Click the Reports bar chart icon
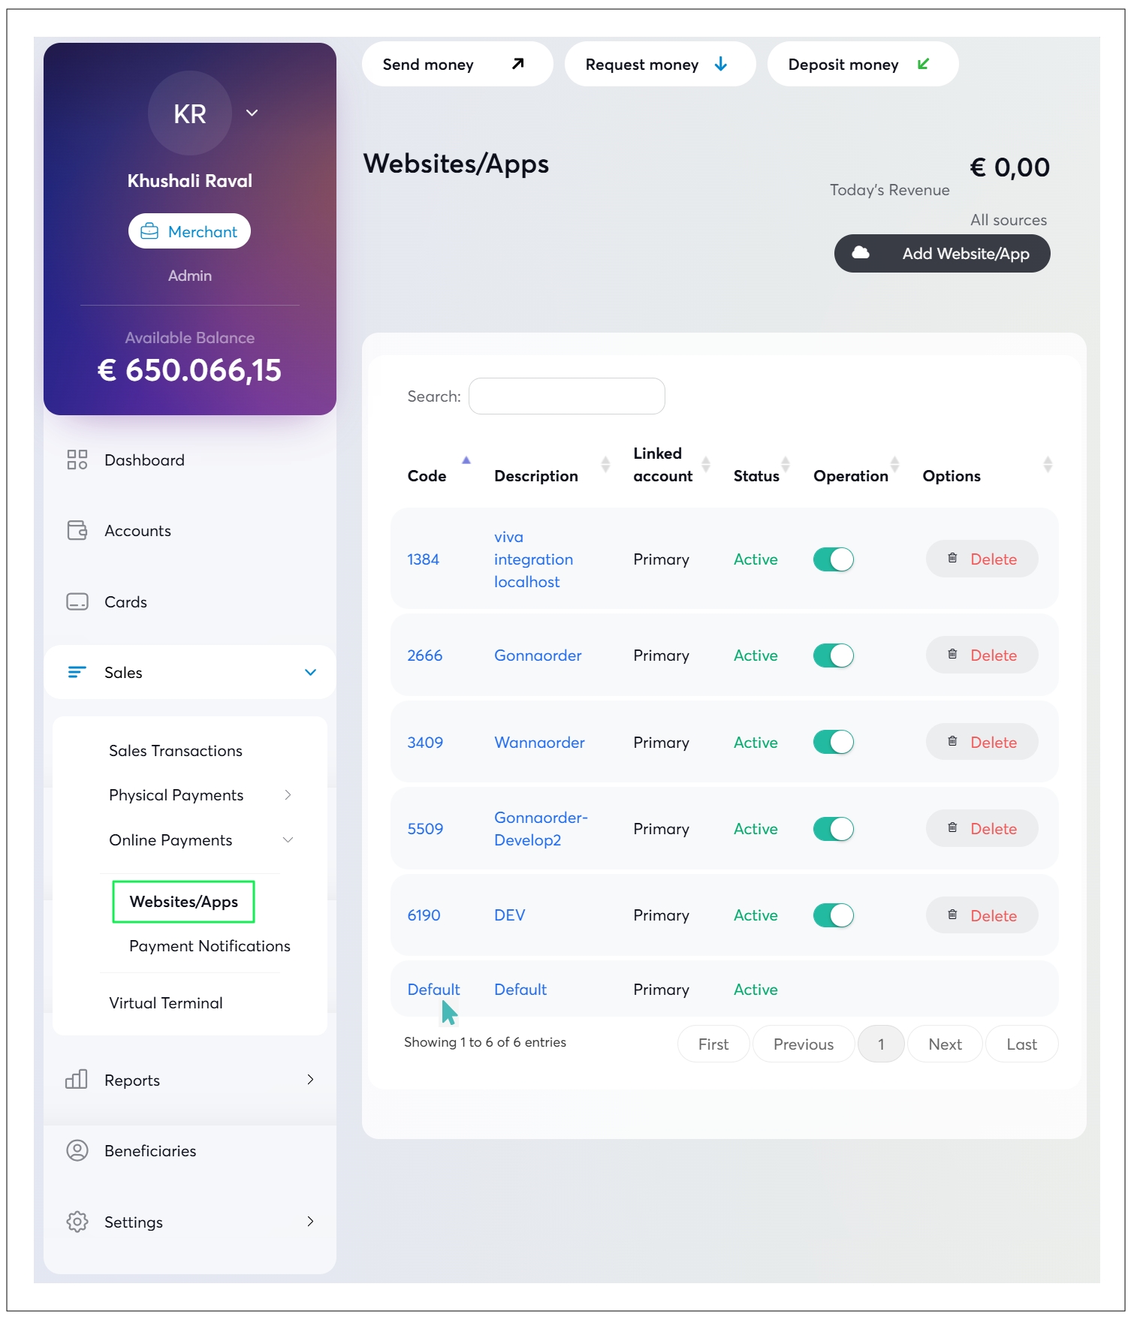The height and width of the screenshot is (1317, 1134). pyautogui.click(x=77, y=1080)
